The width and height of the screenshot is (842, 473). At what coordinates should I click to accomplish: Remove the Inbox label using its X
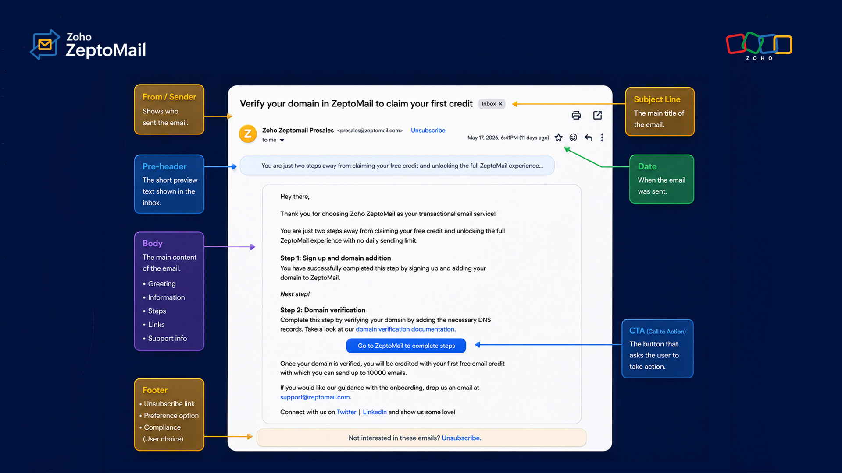pos(500,104)
